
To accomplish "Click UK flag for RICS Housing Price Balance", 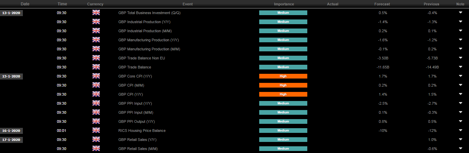I will pos(96,131).
